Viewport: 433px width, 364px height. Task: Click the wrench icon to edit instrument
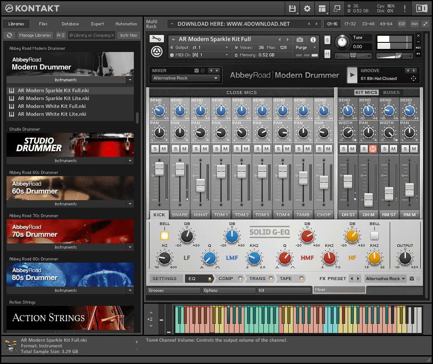tap(156, 39)
